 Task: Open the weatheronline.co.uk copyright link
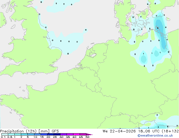155,135
